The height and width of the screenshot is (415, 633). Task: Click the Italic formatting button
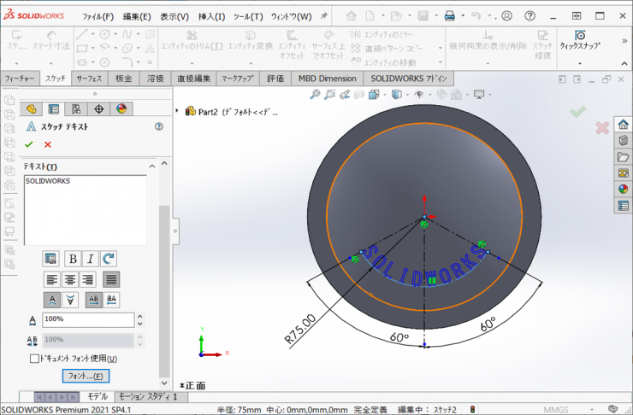(x=91, y=259)
